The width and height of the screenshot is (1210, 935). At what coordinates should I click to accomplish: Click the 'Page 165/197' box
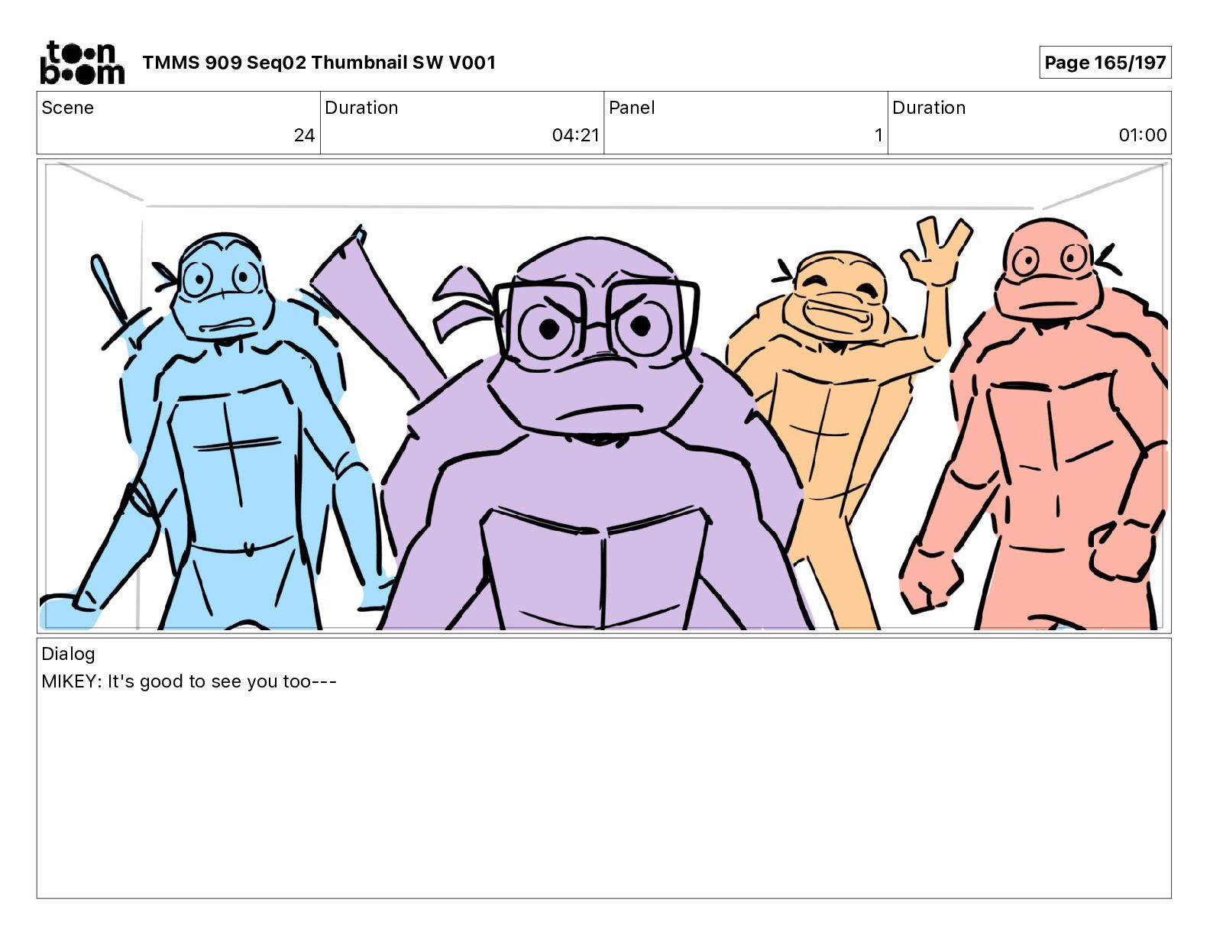click(x=1105, y=63)
